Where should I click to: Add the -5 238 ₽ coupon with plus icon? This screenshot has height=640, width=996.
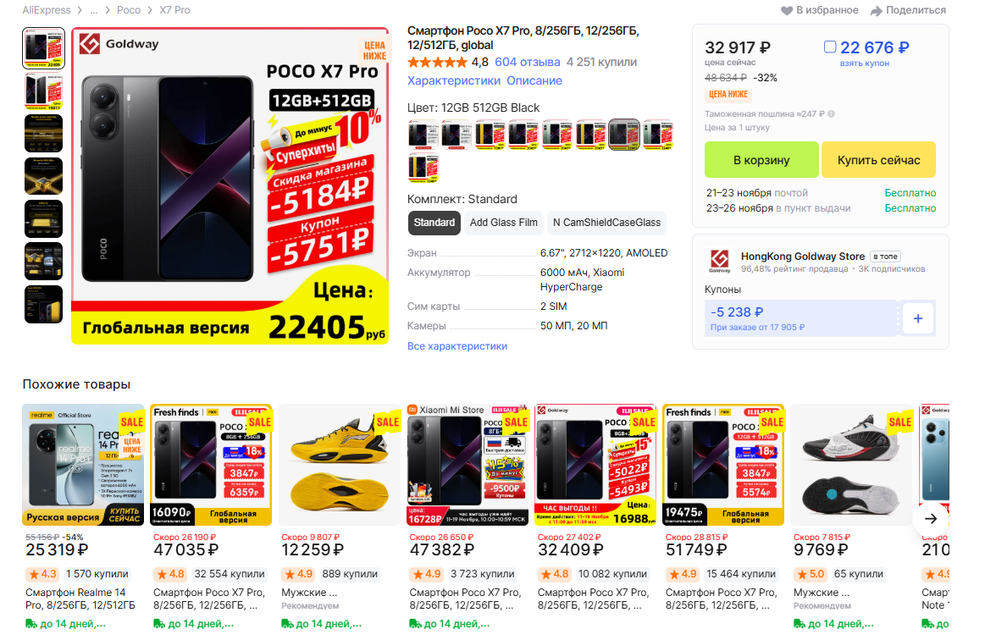click(918, 318)
